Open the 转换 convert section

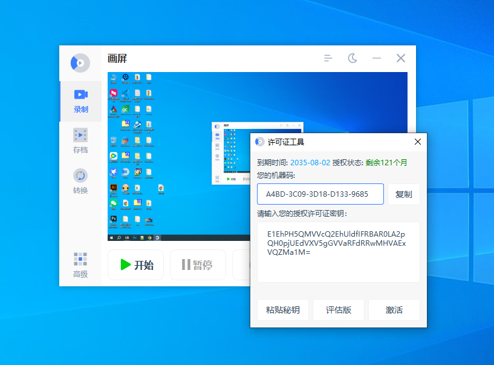tap(80, 182)
